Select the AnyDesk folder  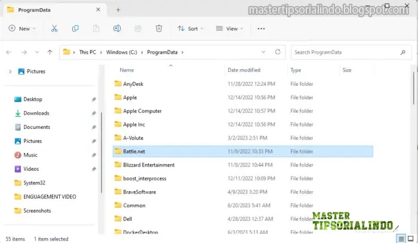(x=243, y=84)
